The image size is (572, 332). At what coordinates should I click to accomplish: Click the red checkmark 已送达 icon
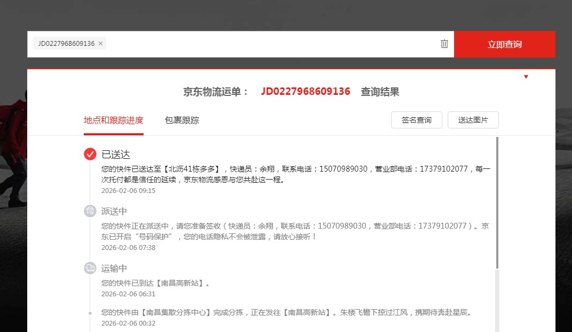(x=90, y=155)
